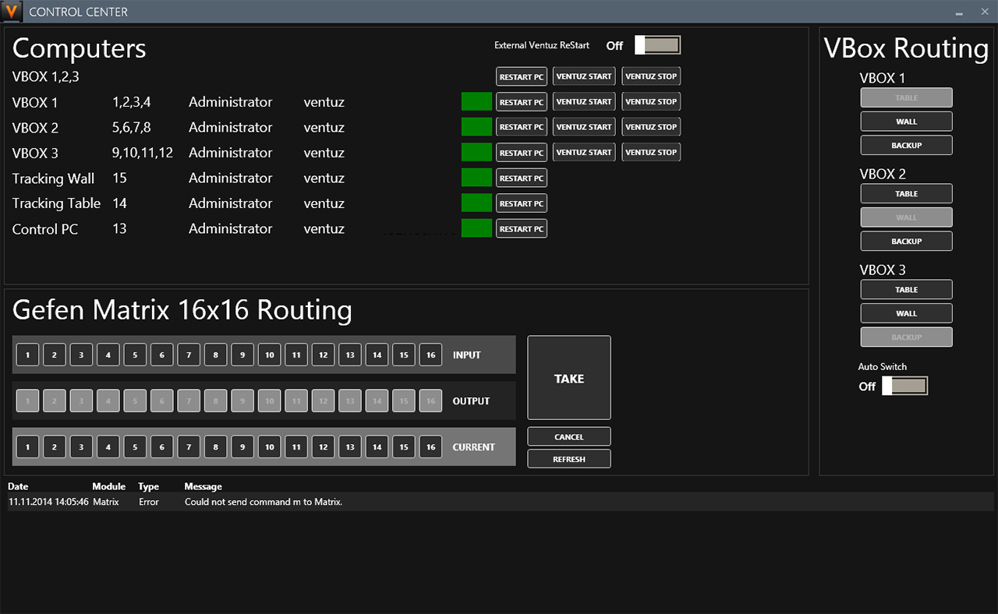Click the Ventuz logo icon in title bar
This screenshot has height=614, width=998.
tap(12, 12)
